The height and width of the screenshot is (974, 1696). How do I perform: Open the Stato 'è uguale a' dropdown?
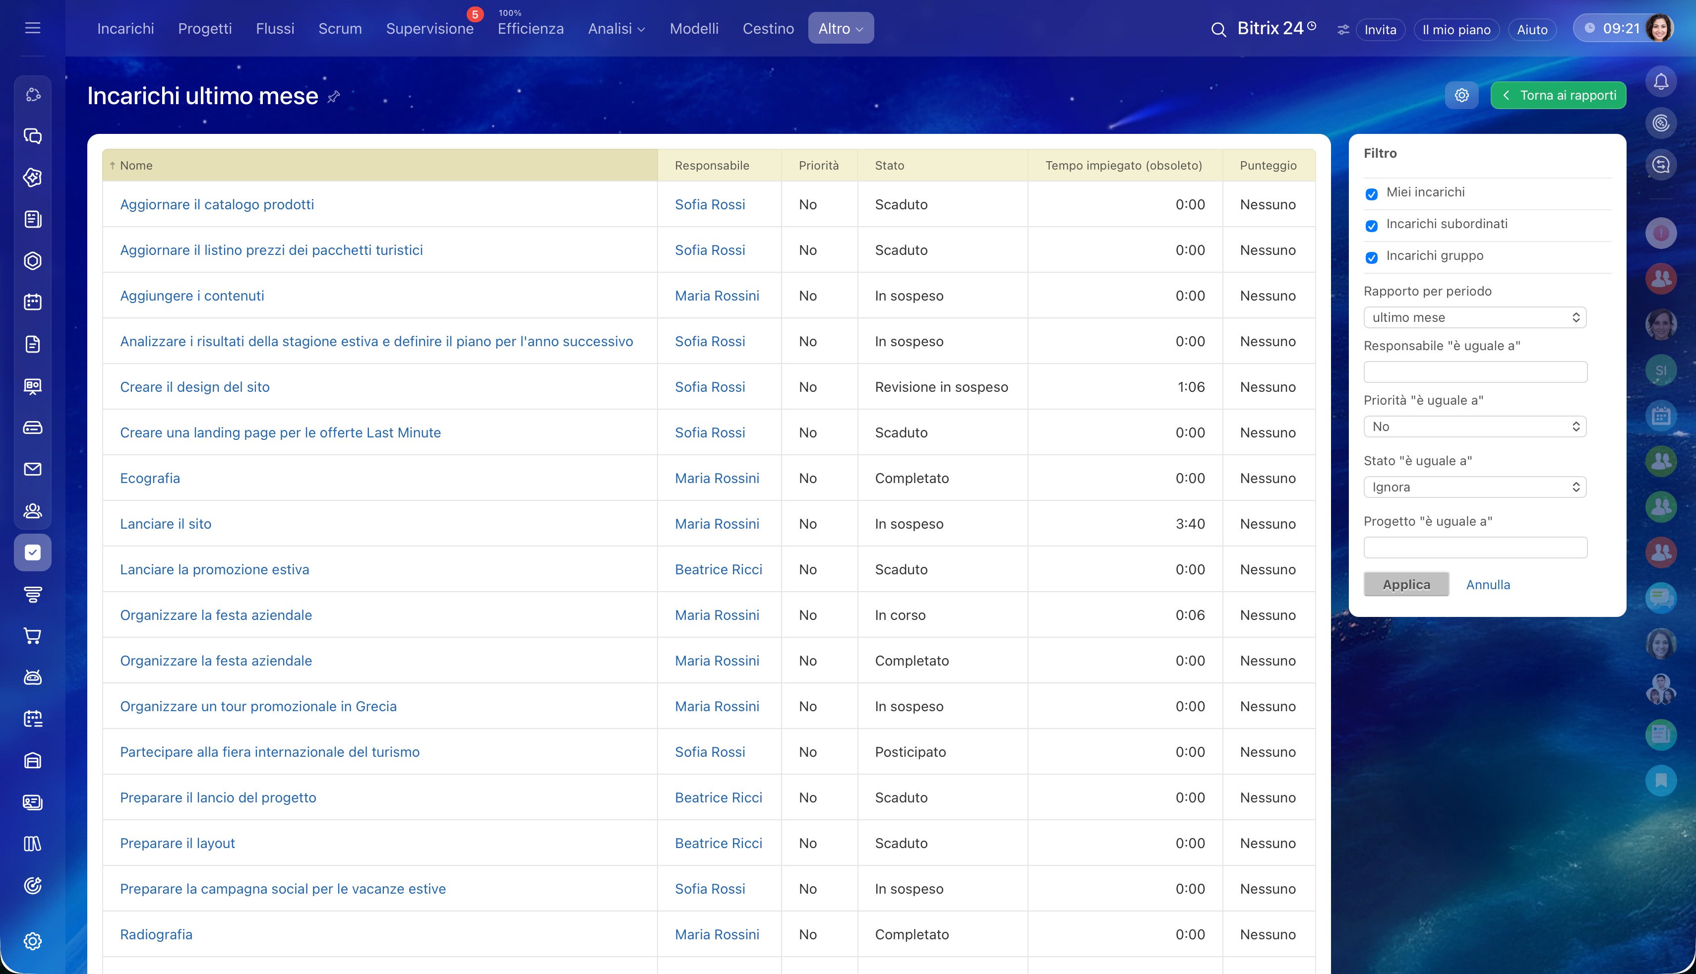click(x=1475, y=487)
